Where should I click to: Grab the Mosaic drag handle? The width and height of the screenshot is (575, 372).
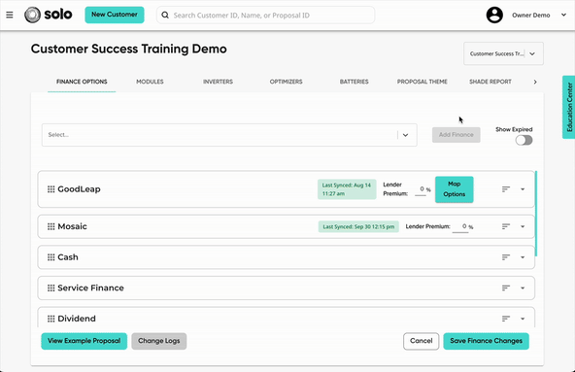pos(51,226)
